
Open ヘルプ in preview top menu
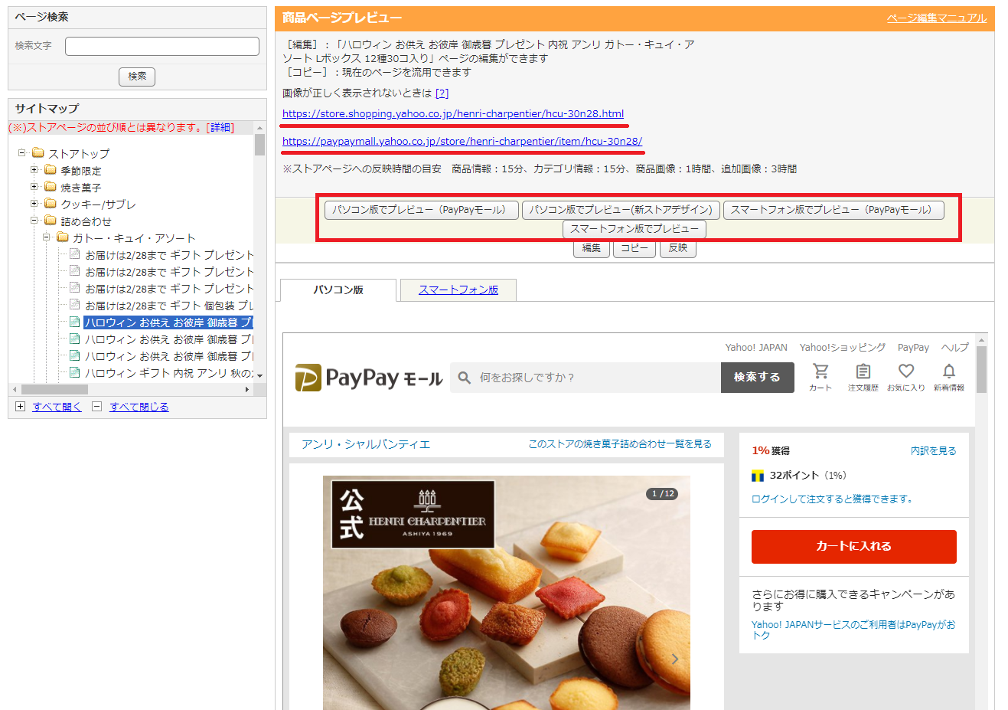(x=954, y=347)
